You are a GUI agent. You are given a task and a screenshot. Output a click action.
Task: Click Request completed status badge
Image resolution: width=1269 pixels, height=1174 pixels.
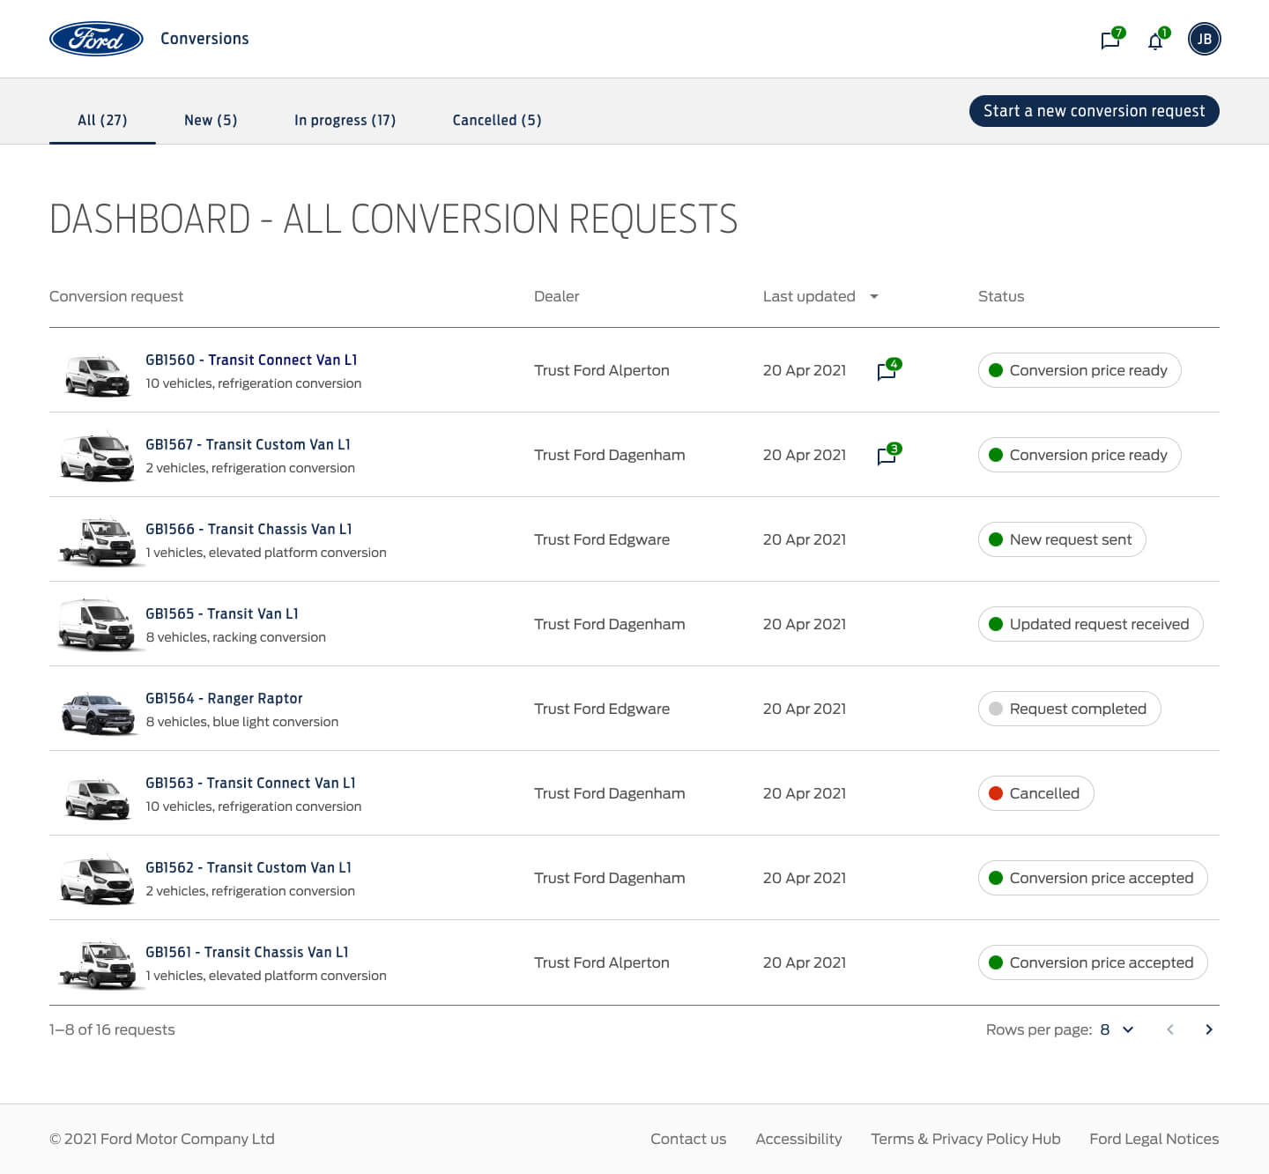pos(1070,709)
